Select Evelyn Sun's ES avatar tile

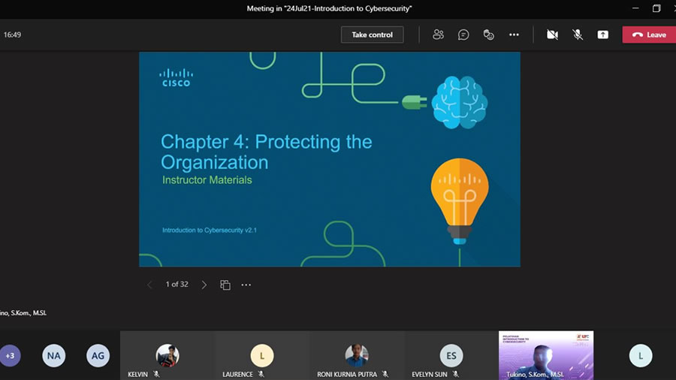[451, 355]
